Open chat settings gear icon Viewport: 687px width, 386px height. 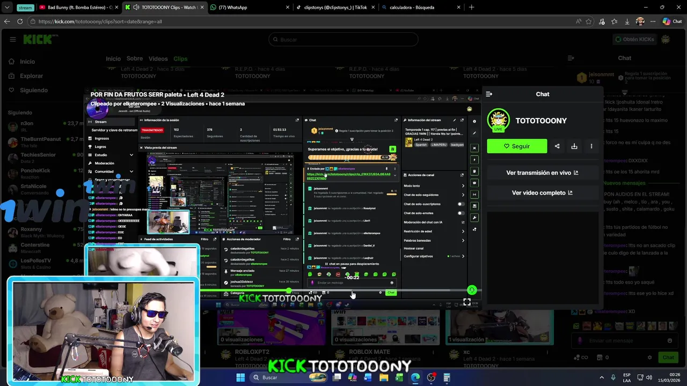[x=650, y=358]
